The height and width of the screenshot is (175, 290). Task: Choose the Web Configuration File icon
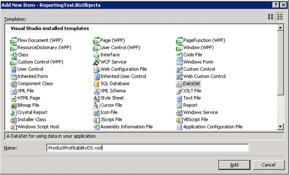(97, 69)
